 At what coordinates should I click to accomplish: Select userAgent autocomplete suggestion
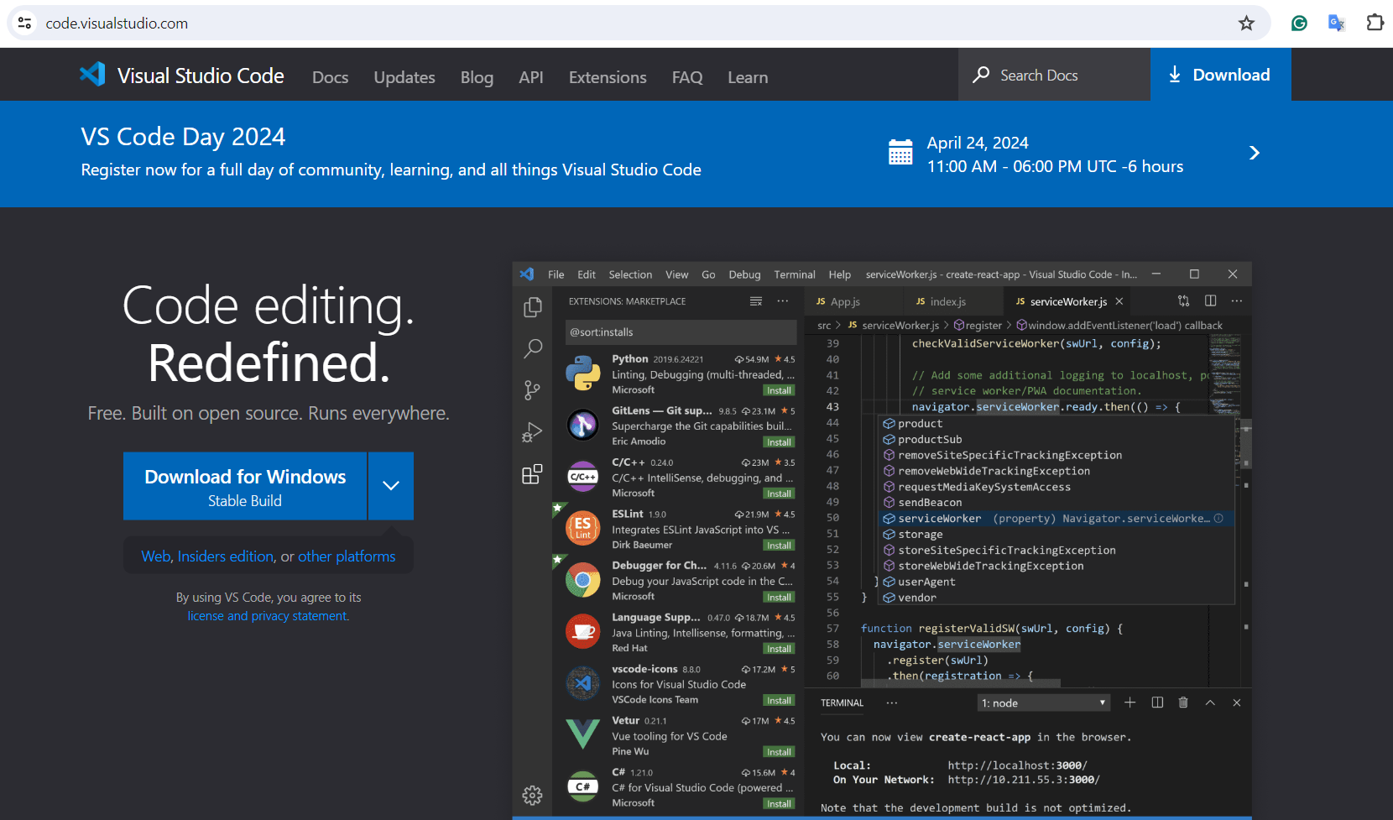pyautogui.click(x=1056, y=582)
